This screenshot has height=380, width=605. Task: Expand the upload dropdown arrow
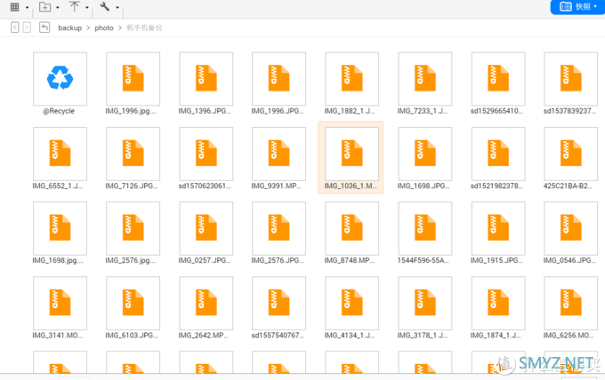(87, 7)
